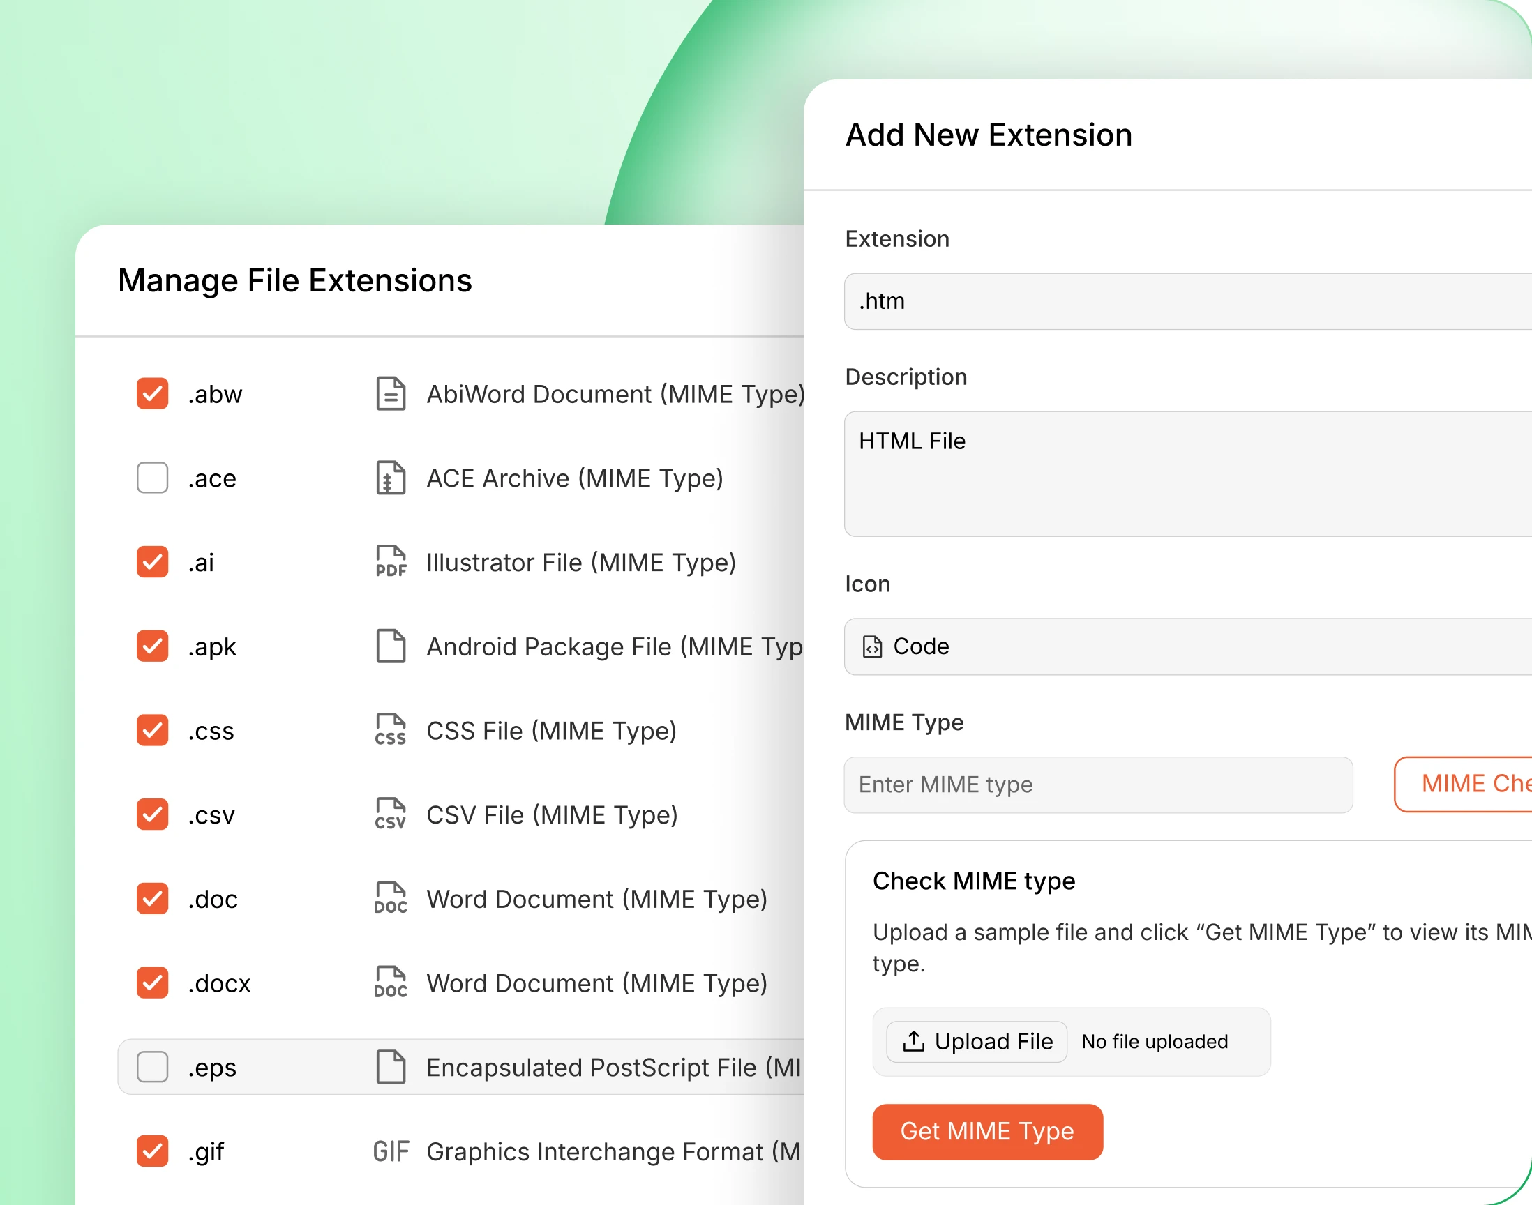Screen dimensions: 1532x1205
Task: Click the DOC icon in the .doc row
Action: pyautogui.click(x=390, y=898)
